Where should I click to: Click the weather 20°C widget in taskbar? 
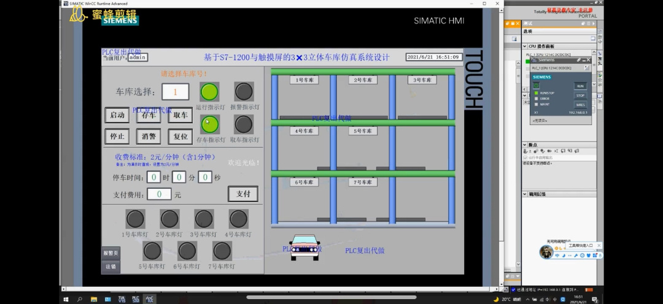(508, 299)
